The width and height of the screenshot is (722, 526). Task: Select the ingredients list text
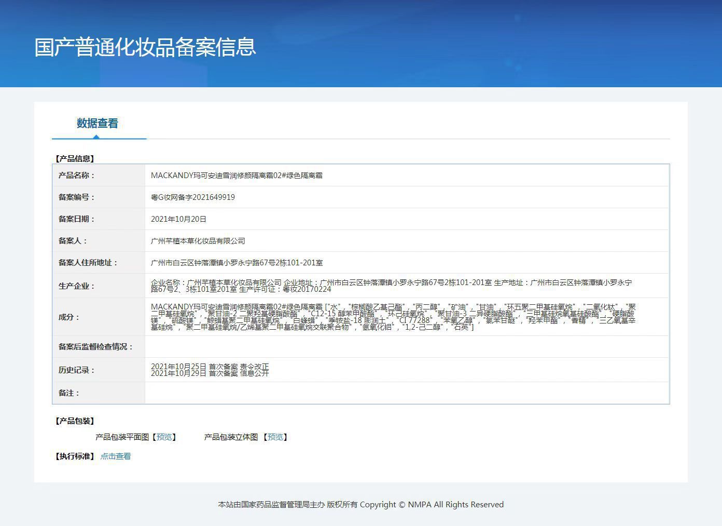[x=394, y=317]
